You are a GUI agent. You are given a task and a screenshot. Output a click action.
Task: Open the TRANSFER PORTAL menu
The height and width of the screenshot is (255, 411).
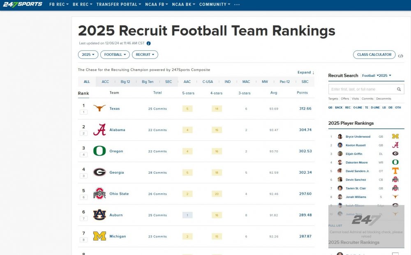[x=119, y=5]
